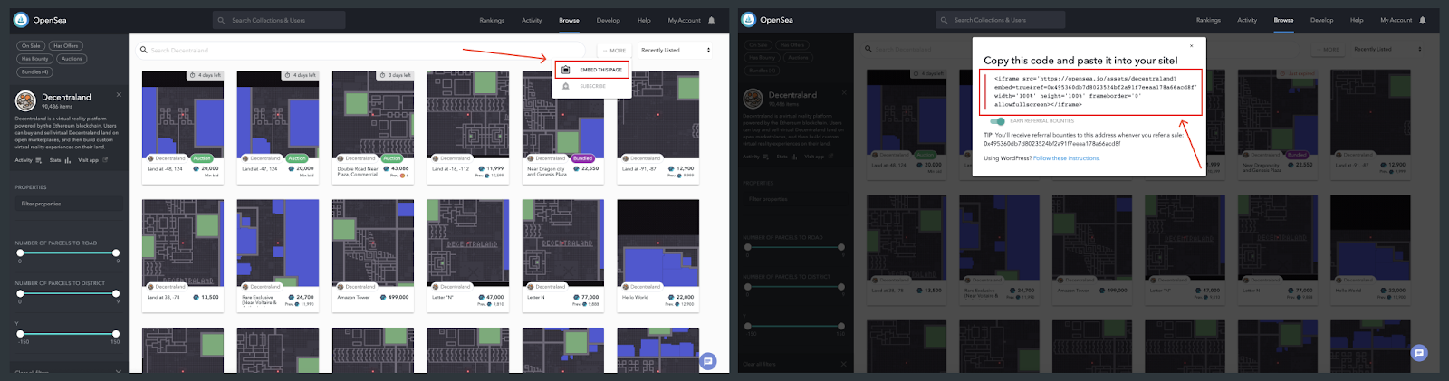The width and height of the screenshot is (1449, 381).
Task: Open the Land at -16, -112 card, left screenshot
Action: pyautogui.click(x=468, y=126)
